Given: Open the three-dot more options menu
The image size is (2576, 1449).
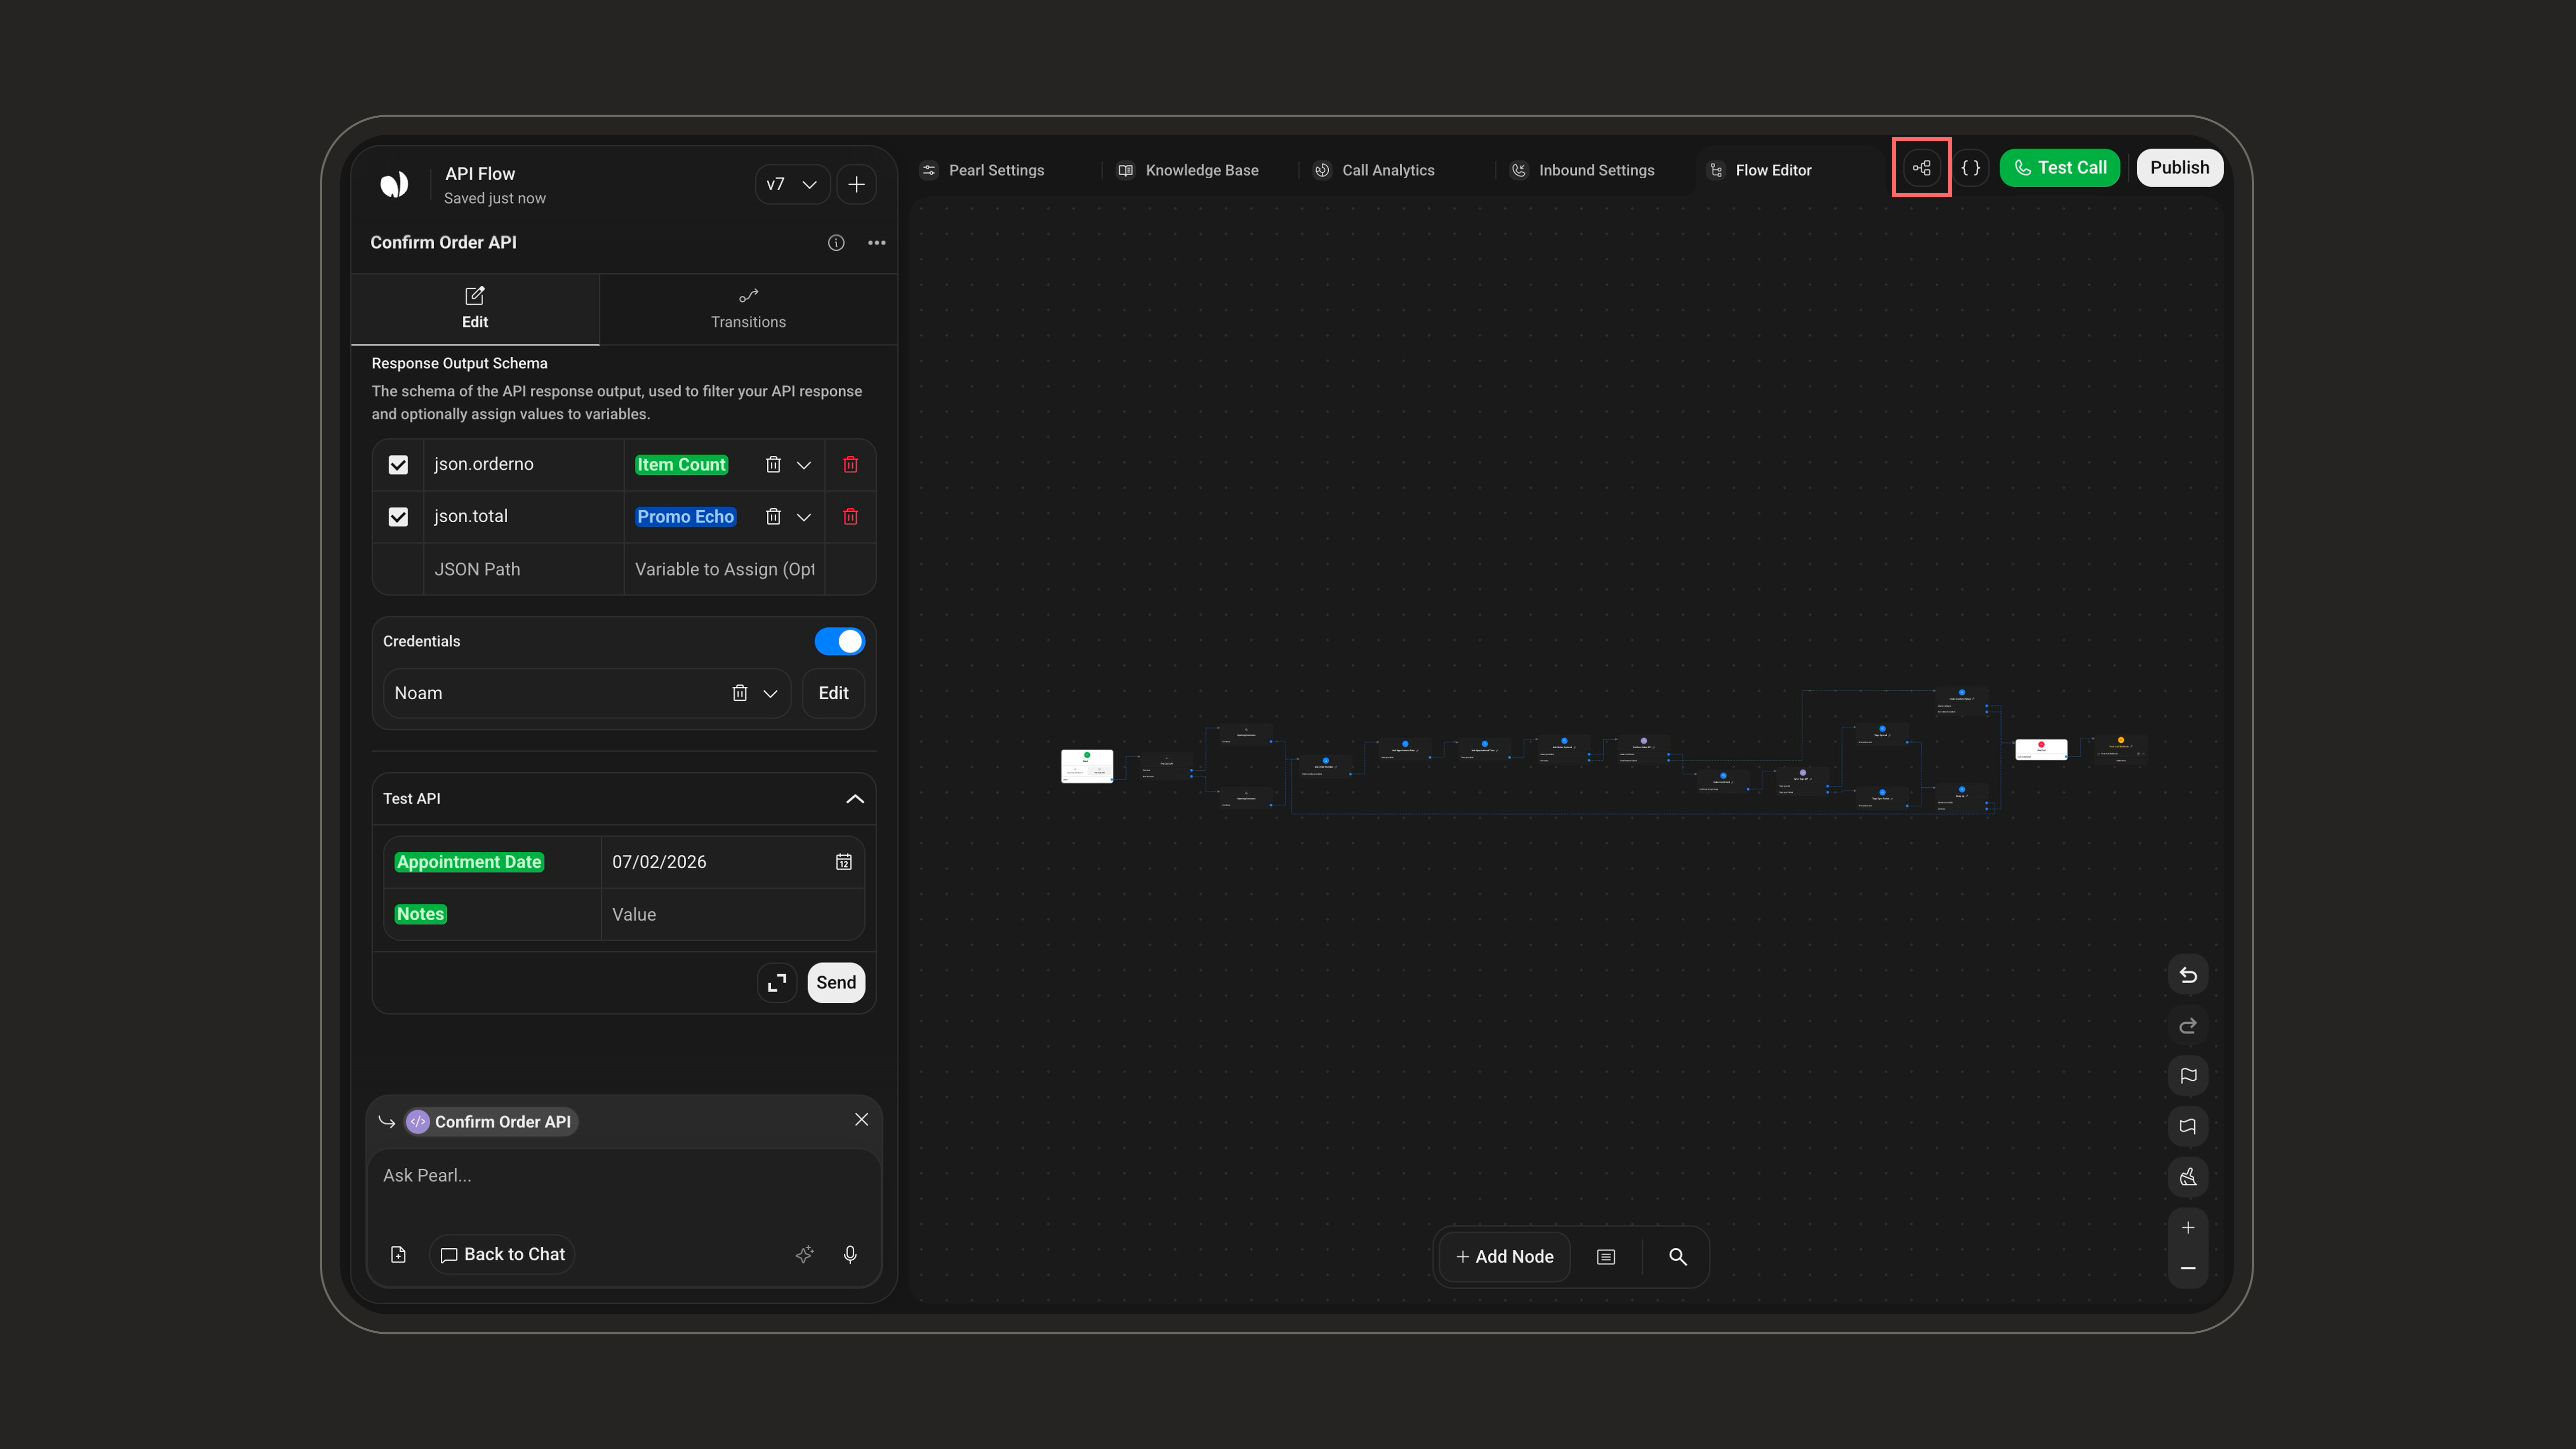Looking at the screenshot, I should tap(877, 243).
